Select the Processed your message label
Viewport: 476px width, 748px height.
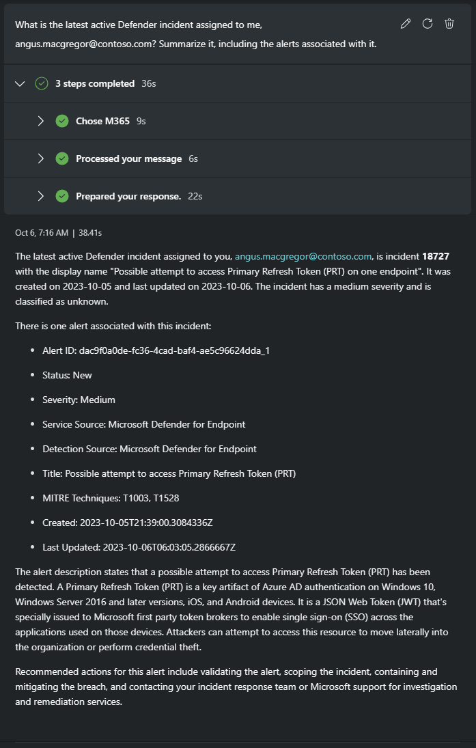coord(128,158)
